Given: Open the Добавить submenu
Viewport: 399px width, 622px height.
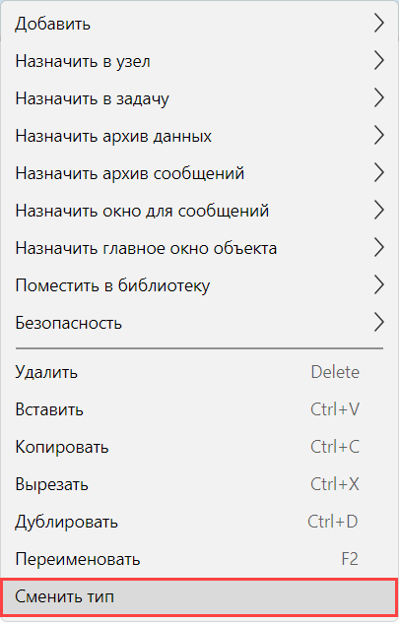Looking at the screenshot, I should click(199, 24).
